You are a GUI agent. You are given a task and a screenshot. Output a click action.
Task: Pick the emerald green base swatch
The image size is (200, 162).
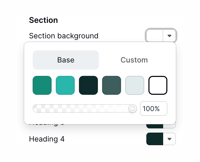(42, 85)
